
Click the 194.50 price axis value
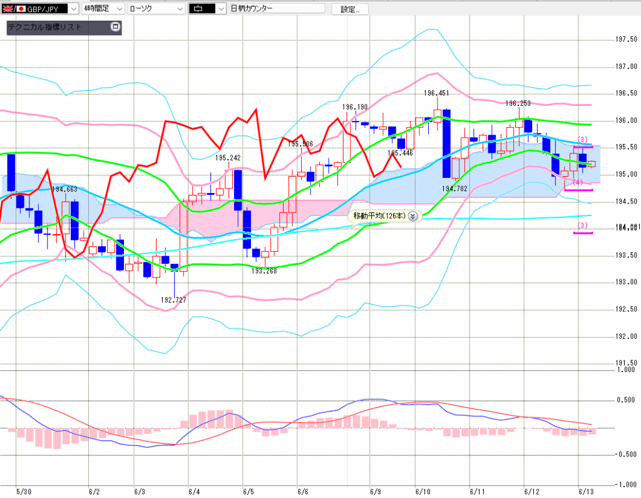tap(626, 201)
